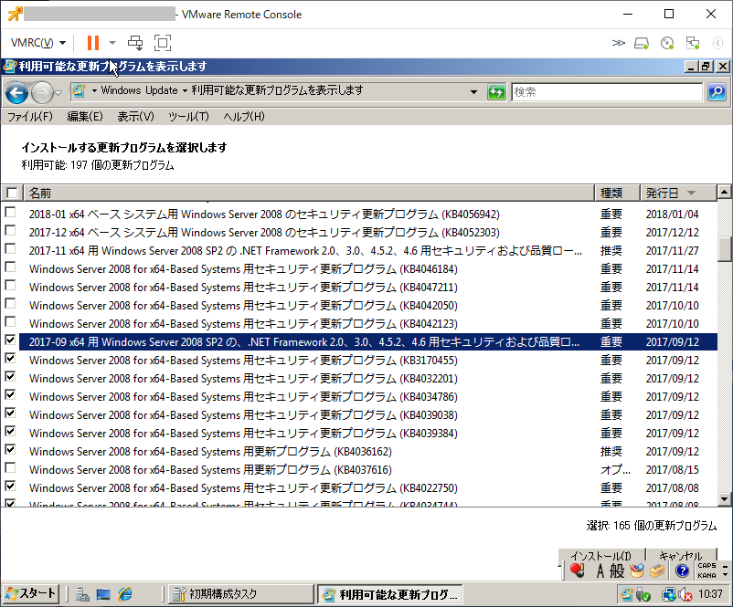This screenshot has height=607, width=733.
Task: Toggle CAPS KANA indicator on language bar
Action: pos(706,570)
